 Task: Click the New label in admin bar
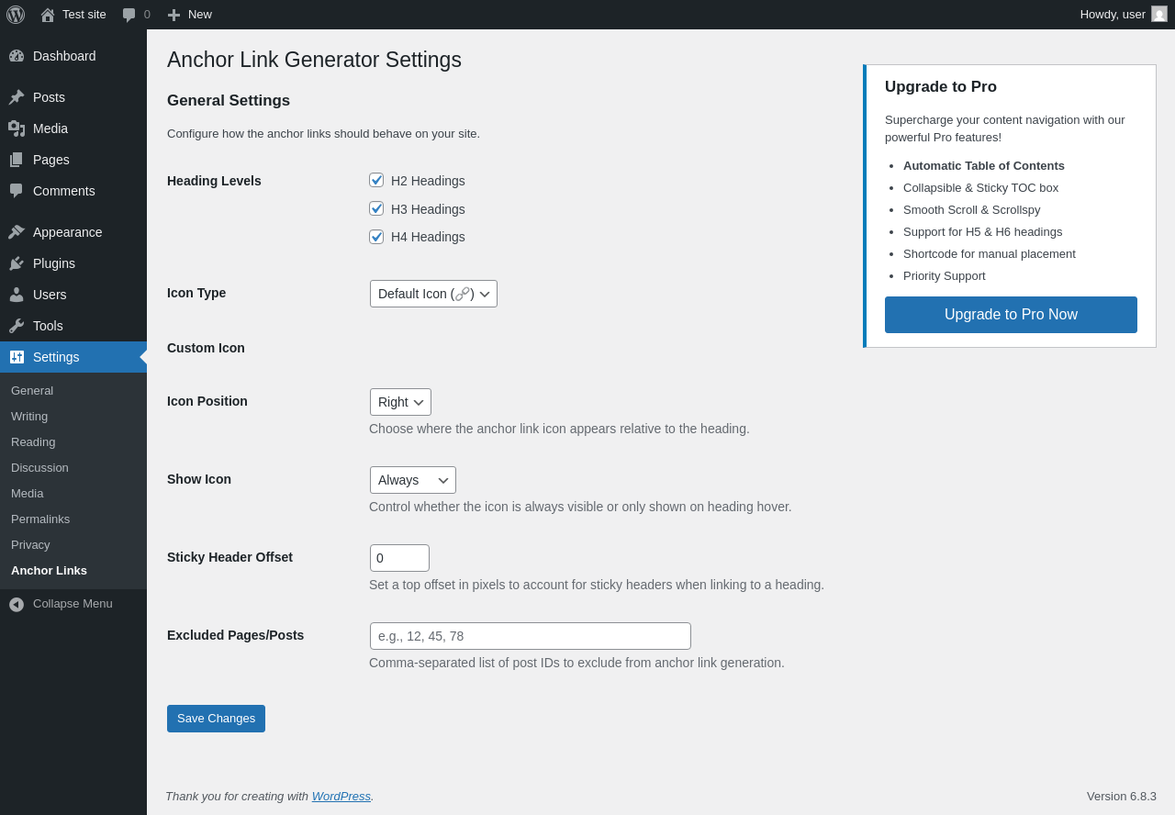click(x=200, y=15)
